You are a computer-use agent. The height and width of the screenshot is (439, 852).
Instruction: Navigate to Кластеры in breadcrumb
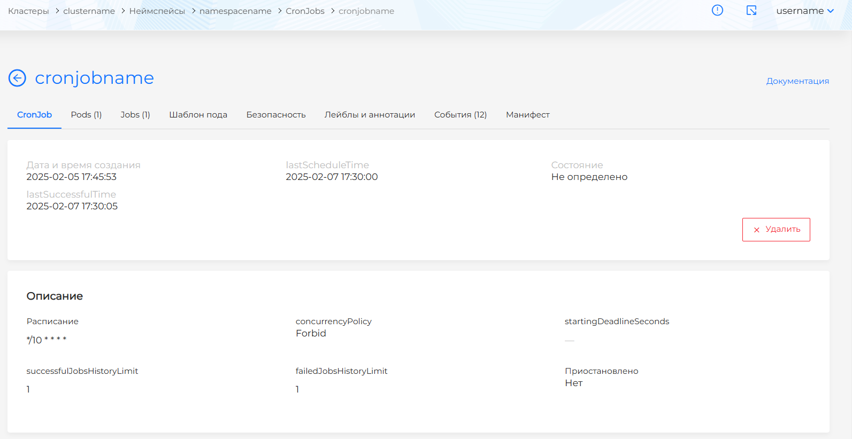(x=28, y=11)
